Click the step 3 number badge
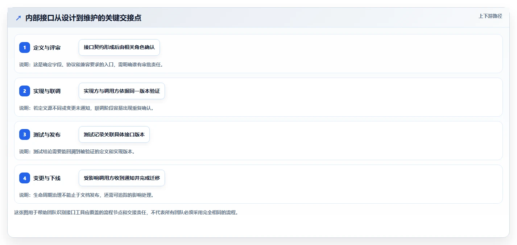 [25, 134]
